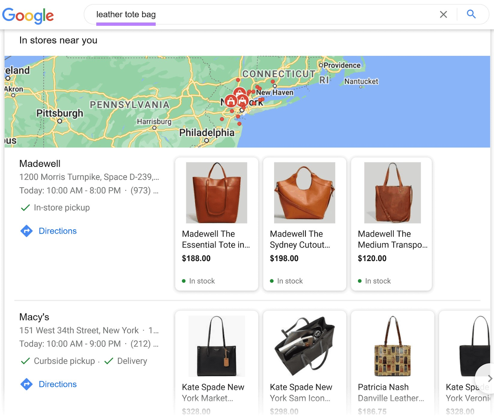
Task: Click 'Madewell The Essential Tote in...' title
Action: point(216,239)
